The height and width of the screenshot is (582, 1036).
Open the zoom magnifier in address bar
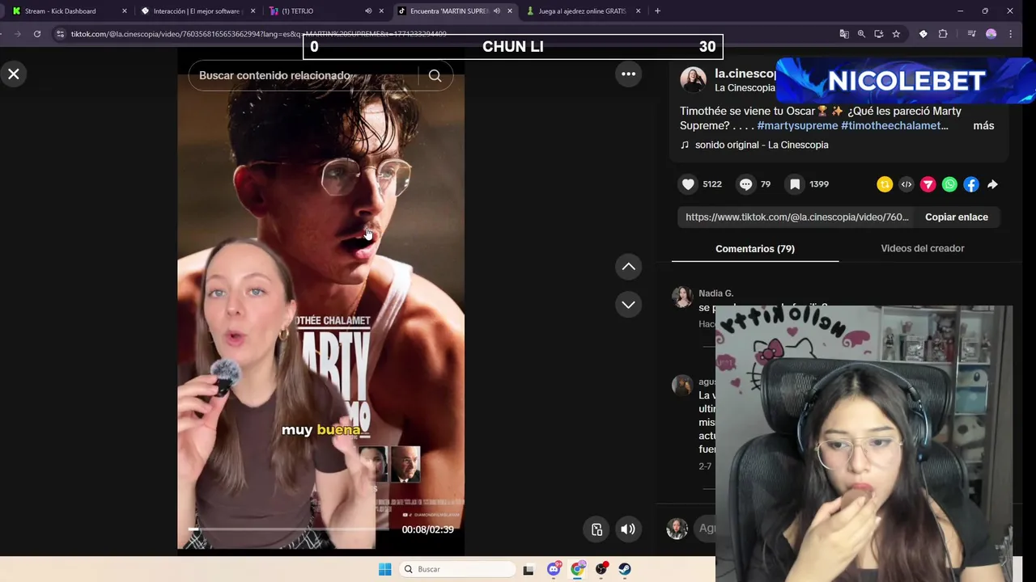pyautogui.click(x=861, y=34)
